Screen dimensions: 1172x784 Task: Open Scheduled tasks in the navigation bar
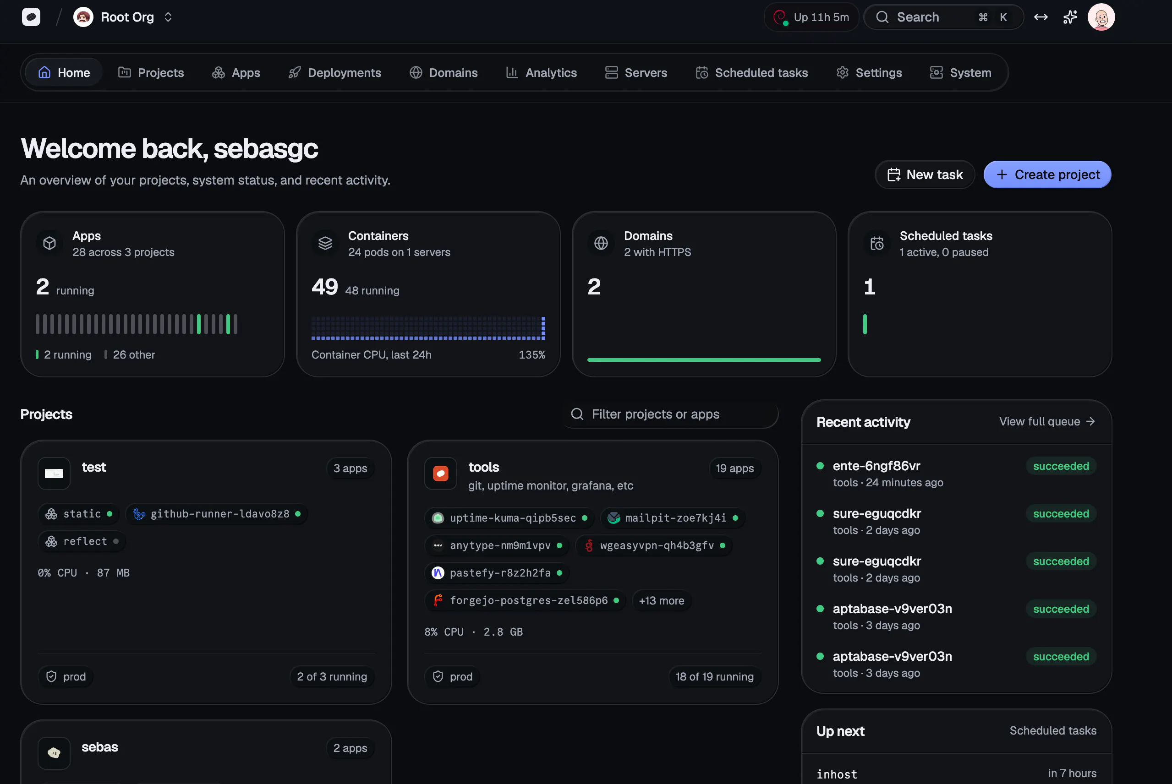point(752,72)
